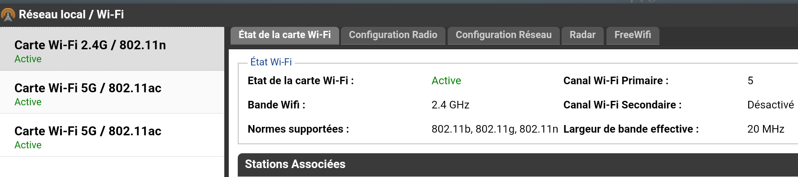
Task: Click the Wi-Fi antenna icon in title bar
Action: click(x=8, y=15)
